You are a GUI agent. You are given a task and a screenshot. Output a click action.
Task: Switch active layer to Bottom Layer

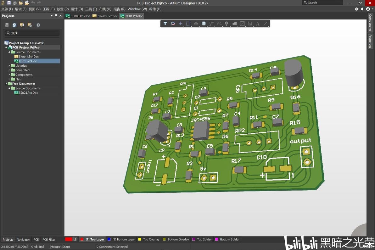123,239
